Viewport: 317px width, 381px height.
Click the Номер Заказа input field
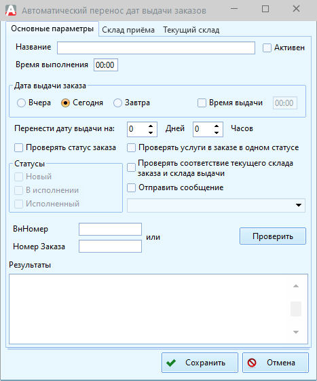pos(110,246)
